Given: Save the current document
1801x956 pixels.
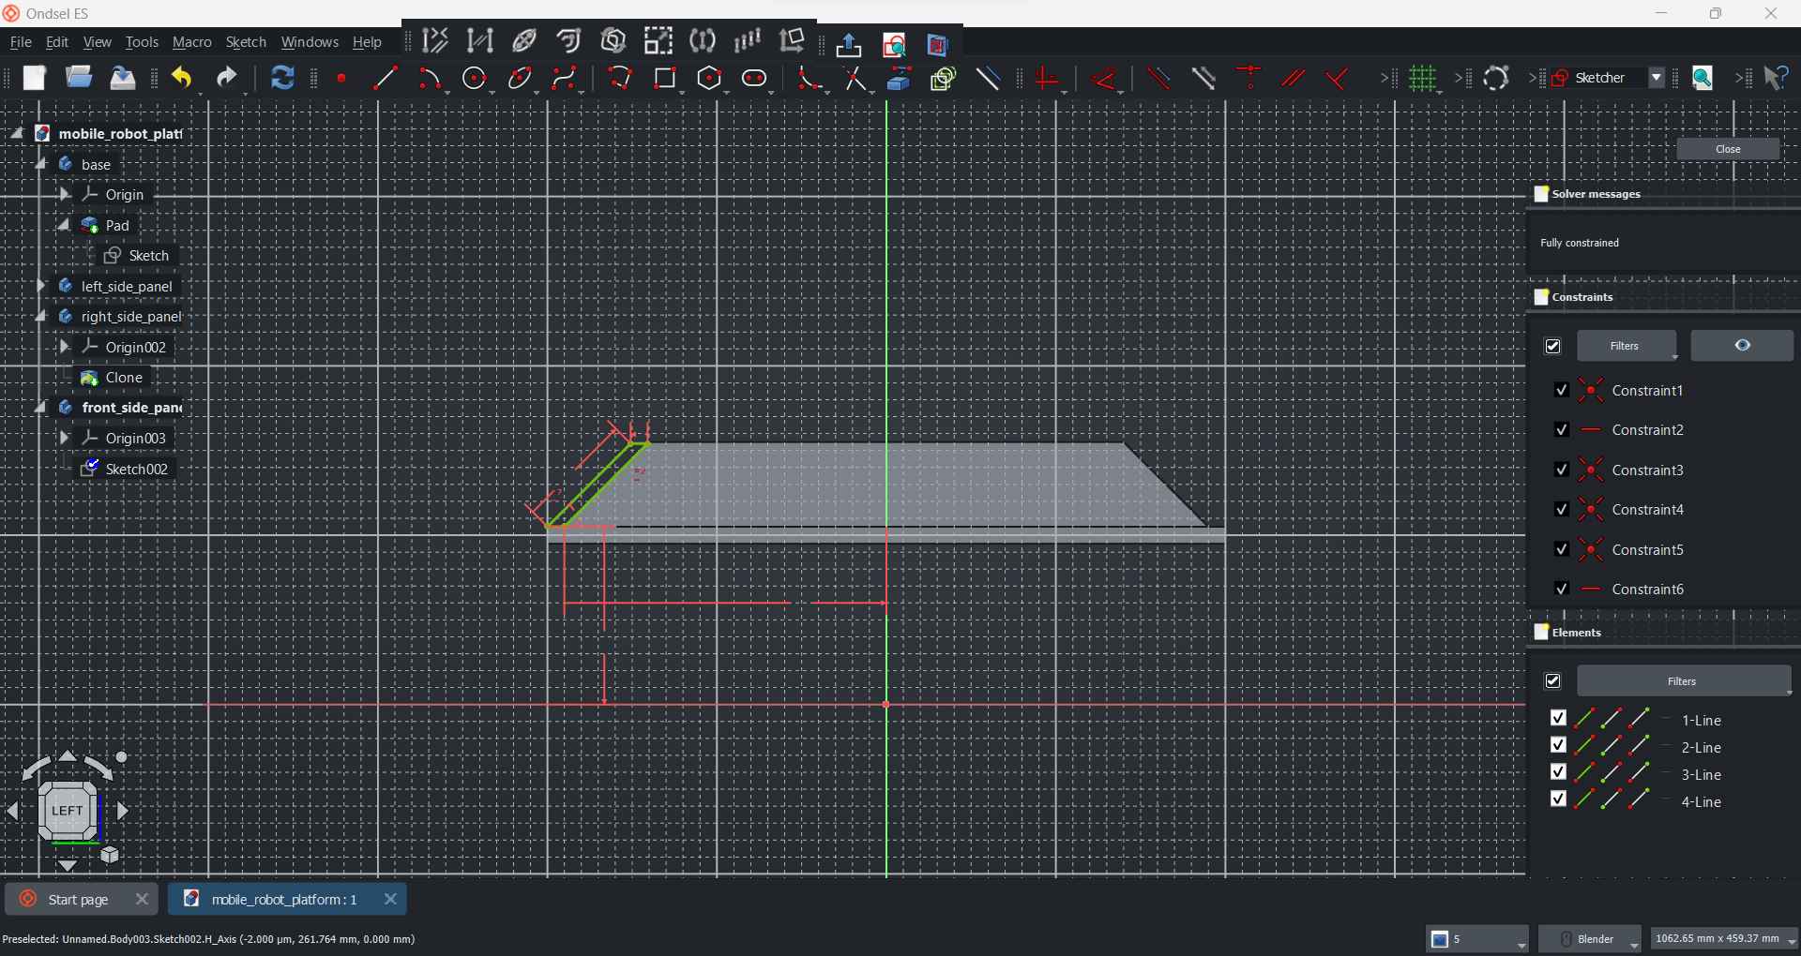Looking at the screenshot, I should [123, 78].
